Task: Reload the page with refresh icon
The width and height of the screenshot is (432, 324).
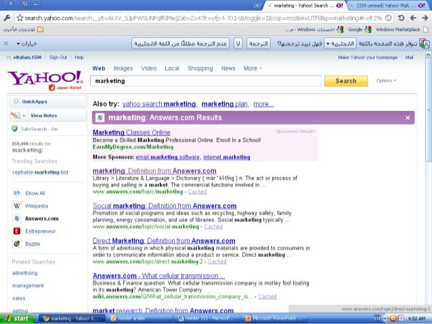Action: click(401, 18)
